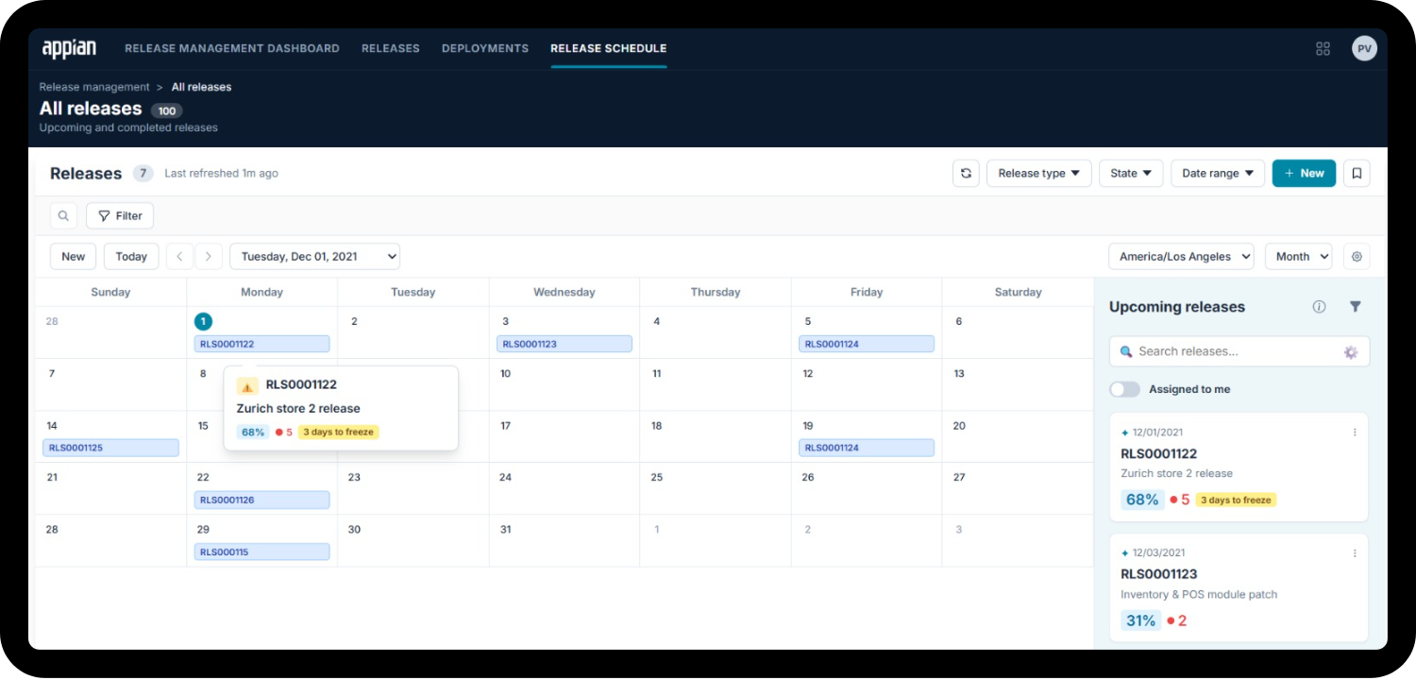Click the Appian logo

[x=69, y=48]
